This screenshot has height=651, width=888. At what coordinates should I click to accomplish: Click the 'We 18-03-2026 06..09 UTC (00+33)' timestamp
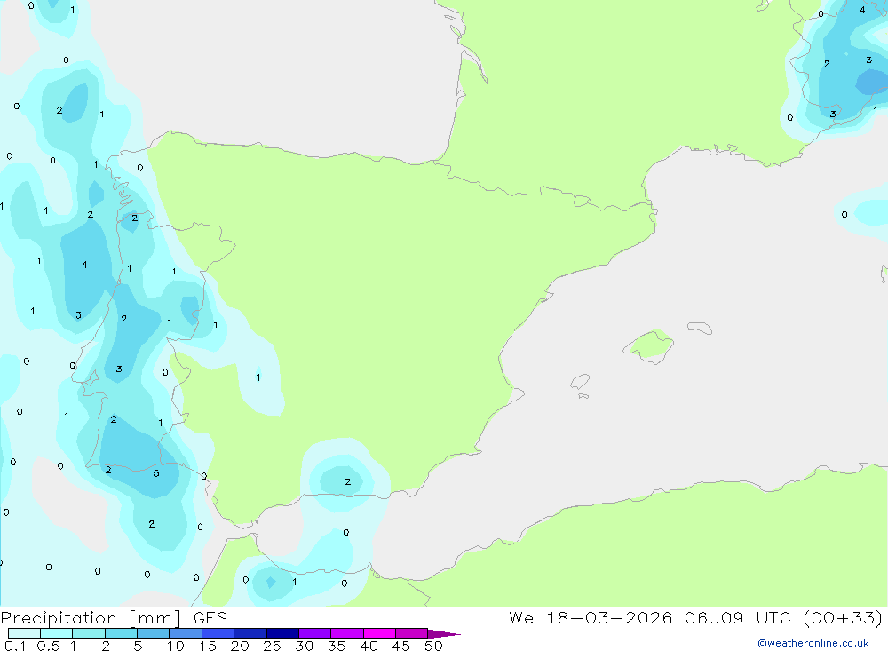coord(695,618)
